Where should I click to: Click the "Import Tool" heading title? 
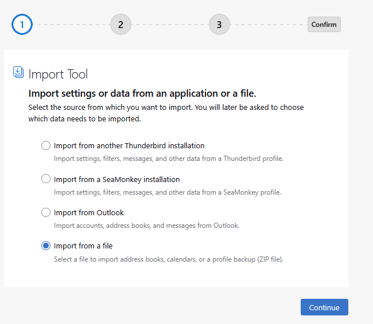coord(58,74)
